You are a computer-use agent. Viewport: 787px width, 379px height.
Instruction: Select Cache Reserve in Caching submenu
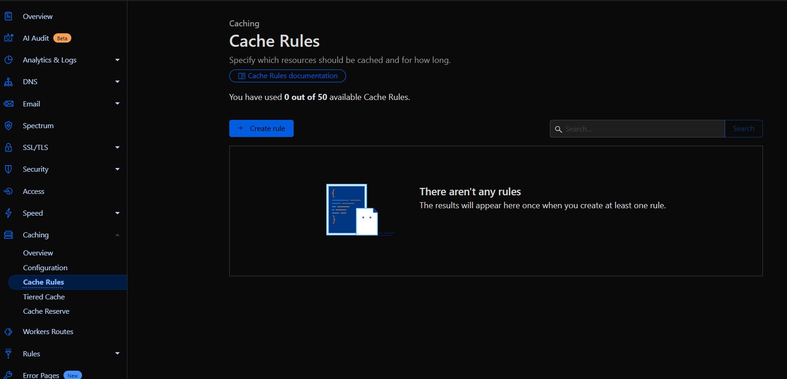pos(46,311)
